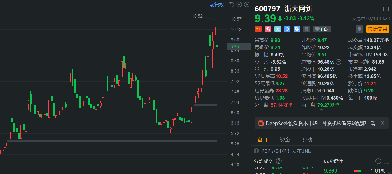Click the China flag market icon

258,29
